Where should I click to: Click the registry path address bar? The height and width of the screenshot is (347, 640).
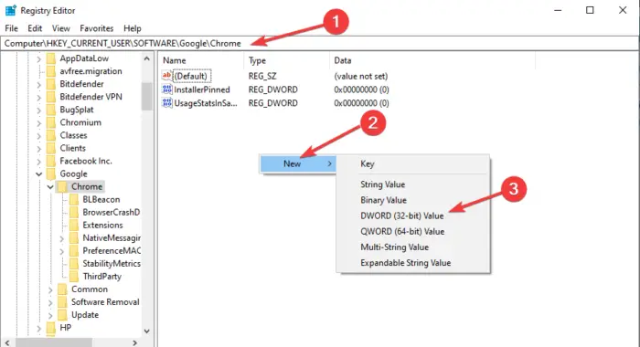[x=320, y=43]
